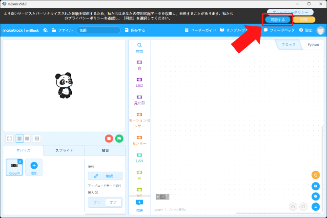
Task: Turn upload mode on (オン)
Action: tap(97, 202)
